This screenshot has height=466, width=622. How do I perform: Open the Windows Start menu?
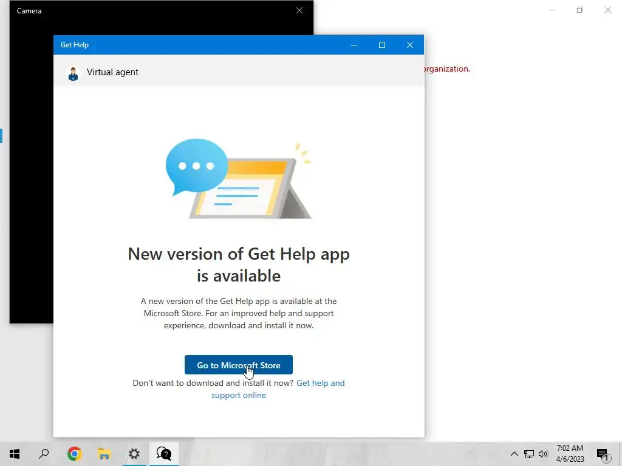(15, 454)
